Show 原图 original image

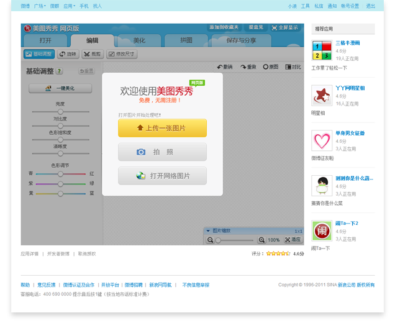[x=271, y=66]
